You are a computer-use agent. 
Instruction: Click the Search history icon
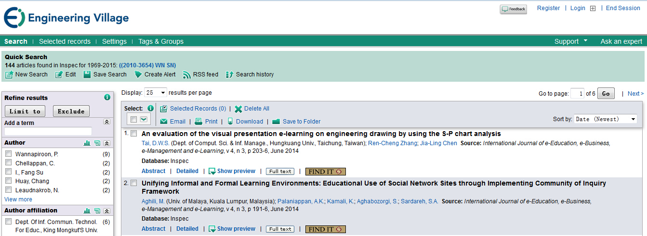229,75
